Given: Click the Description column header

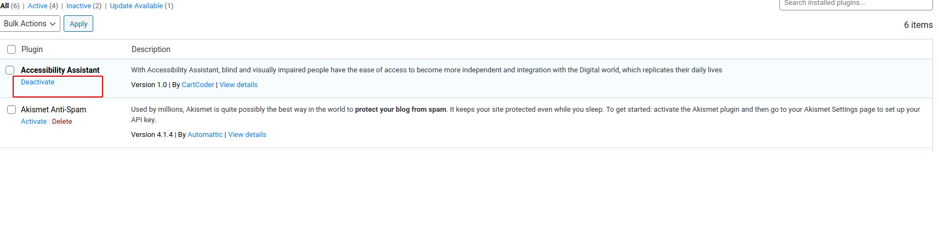Looking at the screenshot, I should [x=151, y=49].
